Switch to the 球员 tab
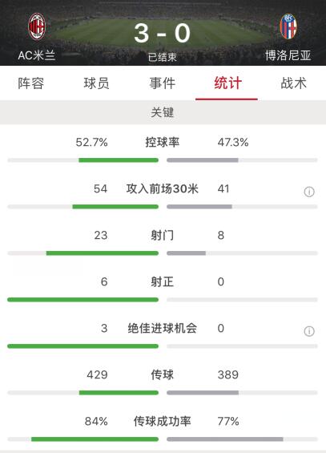 point(97,83)
